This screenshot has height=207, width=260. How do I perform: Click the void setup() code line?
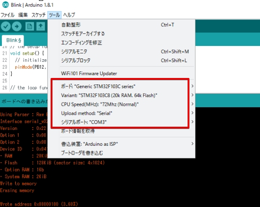tap(27, 53)
